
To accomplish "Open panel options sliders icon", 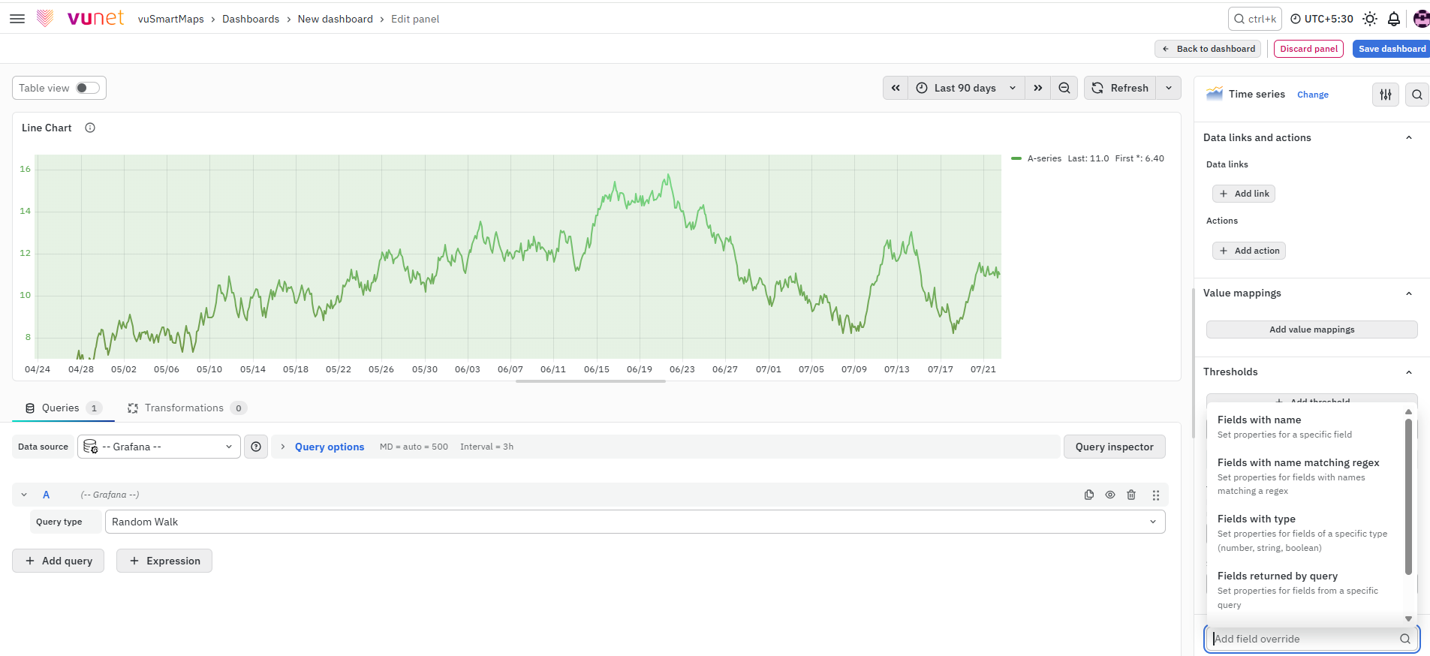I will 1386,95.
